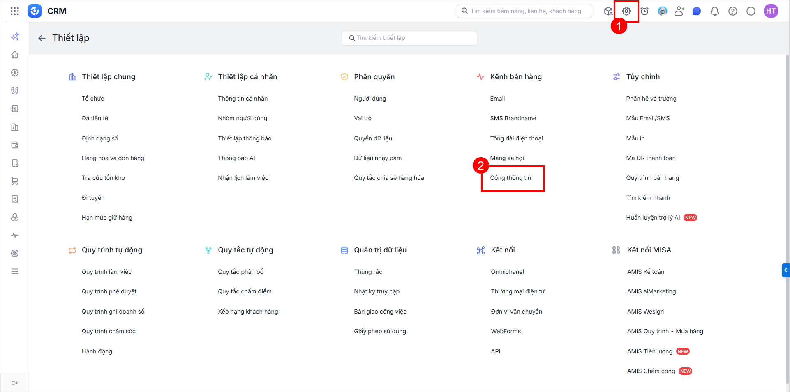Click the receipt icon in sidebar
Image resolution: width=790 pixels, height=392 pixels.
click(15, 199)
